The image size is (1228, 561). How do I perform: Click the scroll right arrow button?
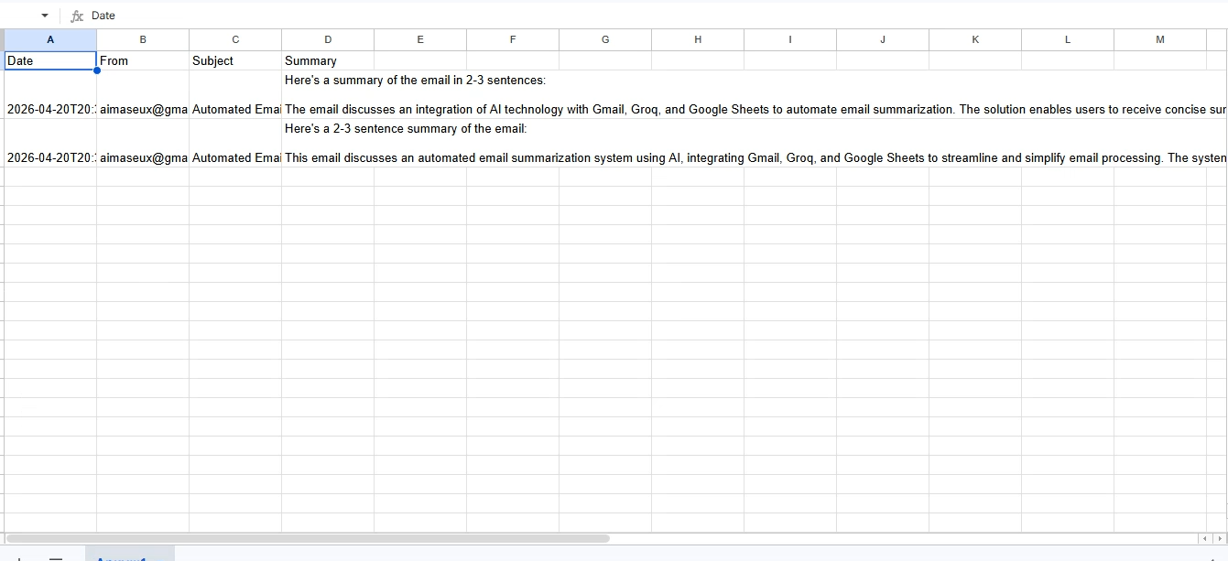[x=1218, y=538]
